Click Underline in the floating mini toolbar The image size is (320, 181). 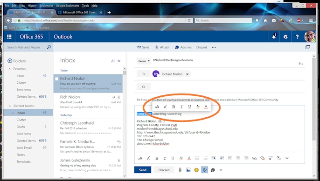[x=189, y=107]
